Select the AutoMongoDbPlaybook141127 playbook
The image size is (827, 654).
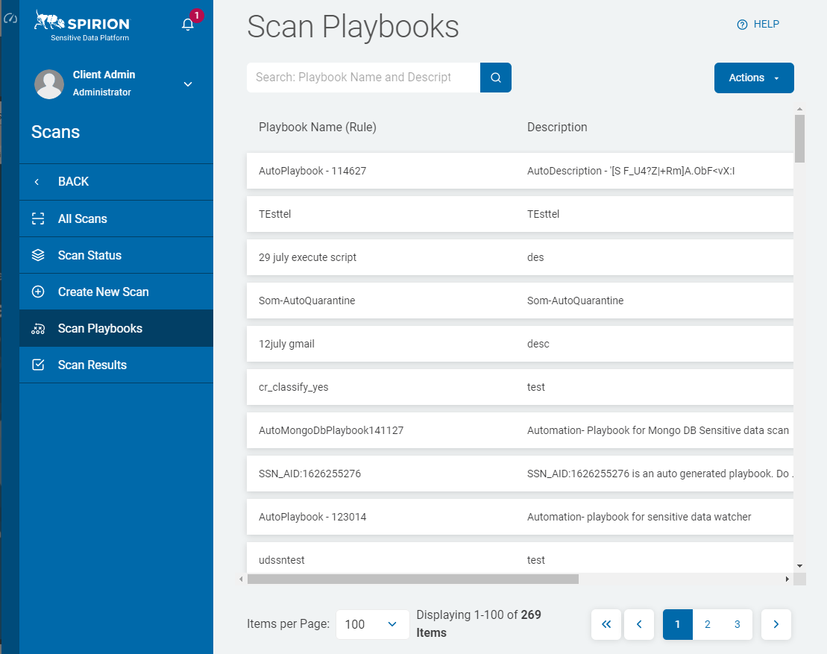(331, 430)
